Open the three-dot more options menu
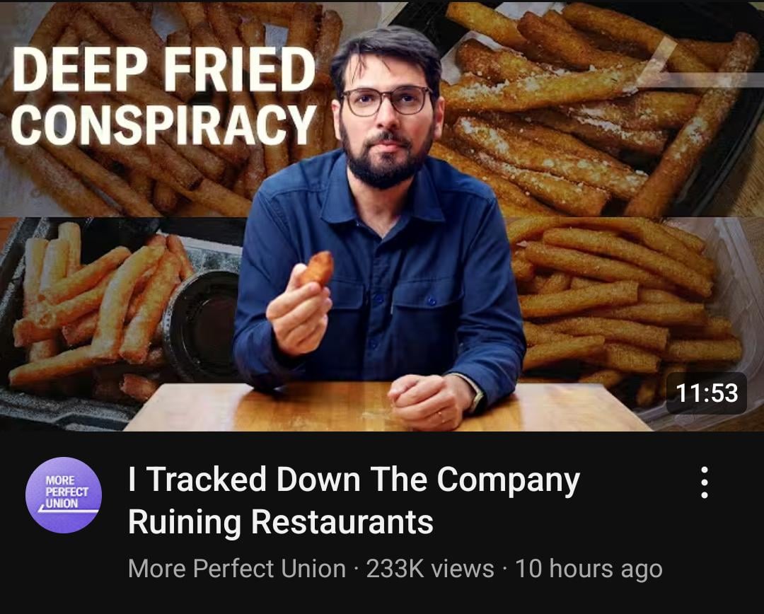This screenshot has width=764, height=614. tap(704, 482)
